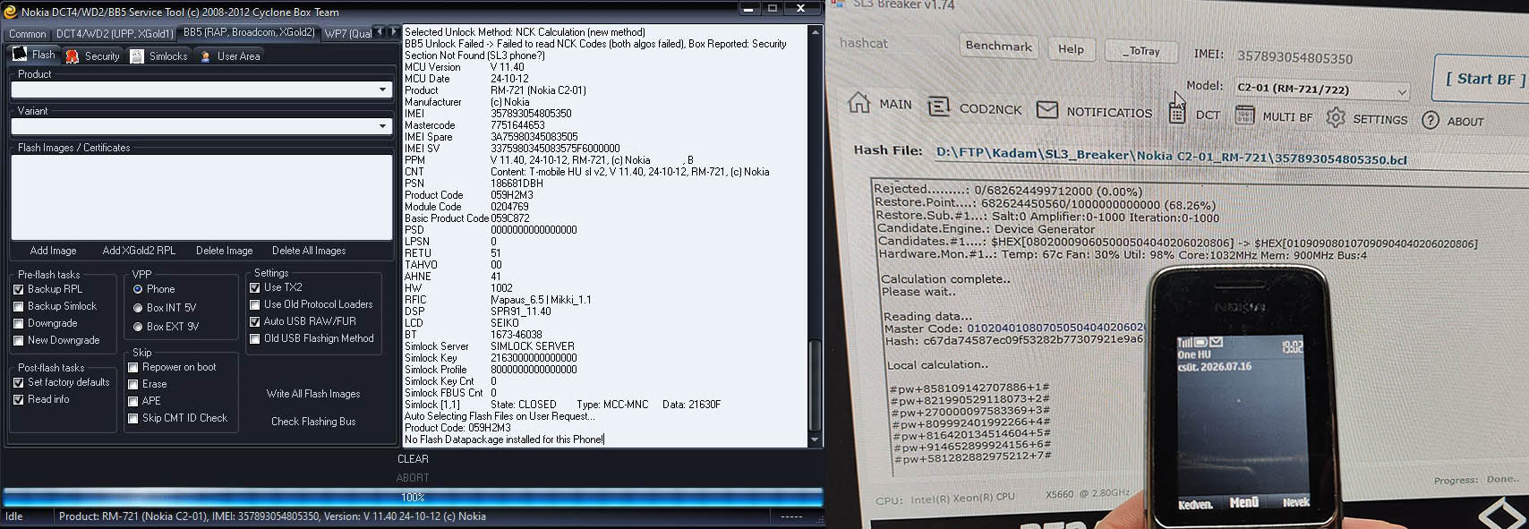Click the Start BF button
This screenshot has width=1529, height=529.
coord(1482,79)
